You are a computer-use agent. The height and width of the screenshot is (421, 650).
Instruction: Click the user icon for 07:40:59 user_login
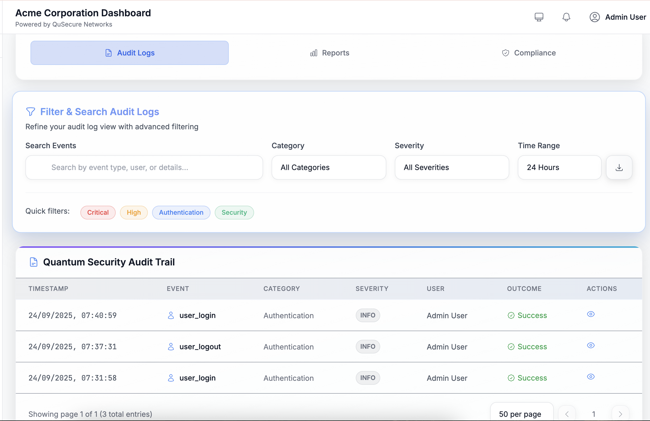[x=171, y=315]
